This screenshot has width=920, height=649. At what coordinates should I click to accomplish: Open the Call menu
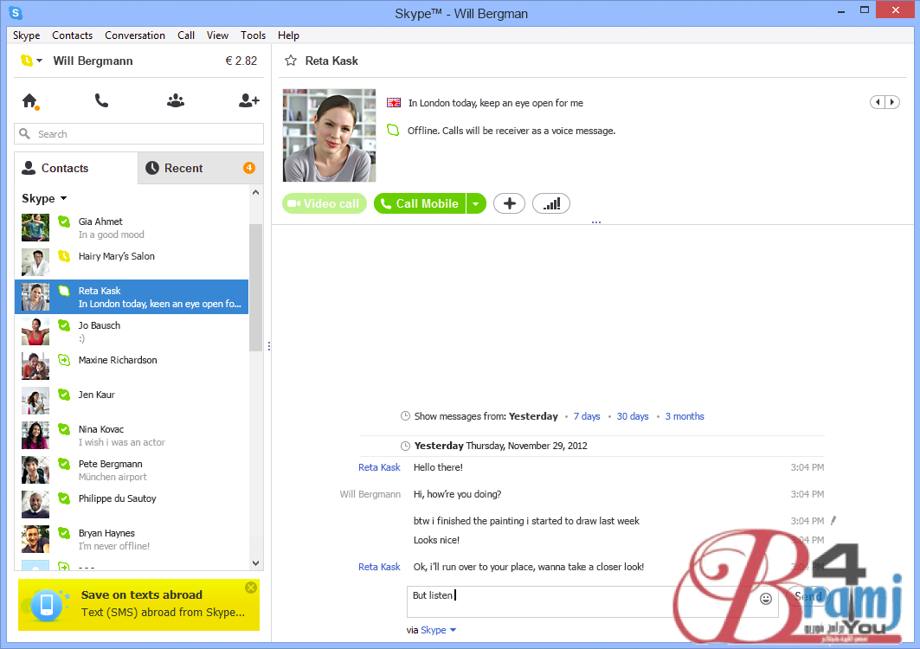[186, 35]
